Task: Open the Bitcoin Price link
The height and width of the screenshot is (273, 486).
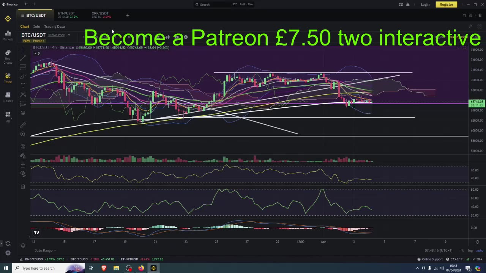Action: coord(56,35)
